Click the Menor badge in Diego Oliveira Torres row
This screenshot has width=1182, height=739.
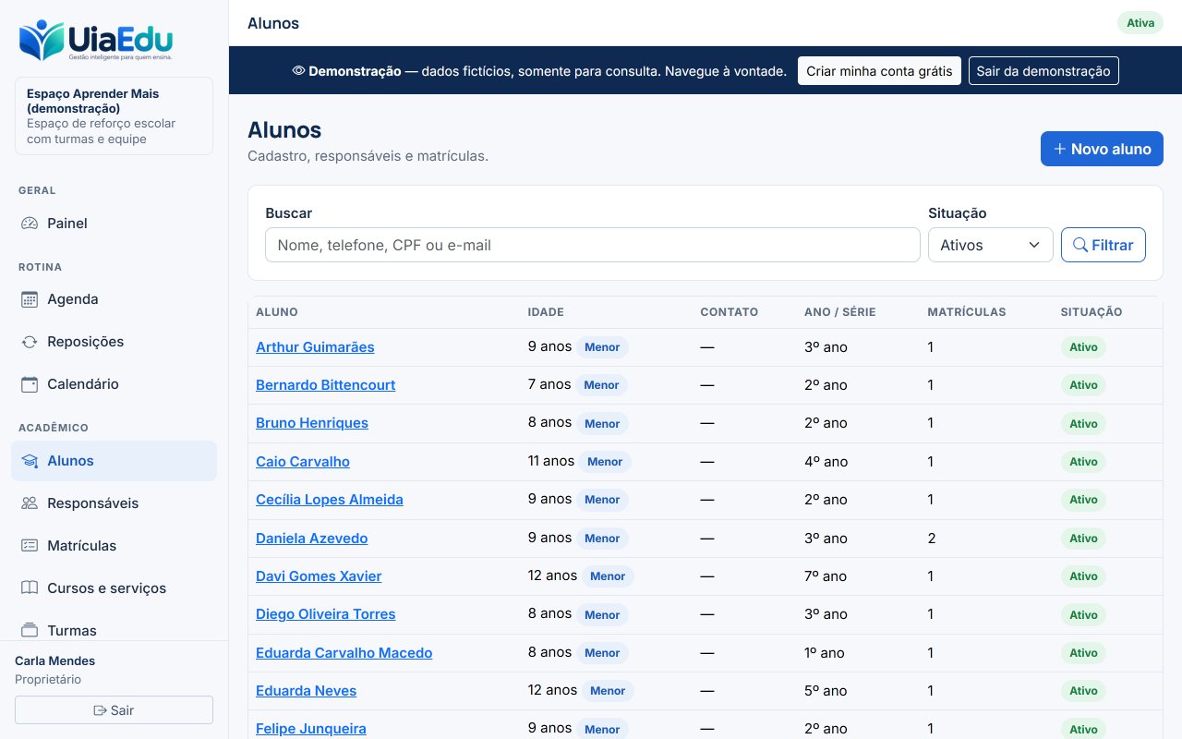pos(602,614)
